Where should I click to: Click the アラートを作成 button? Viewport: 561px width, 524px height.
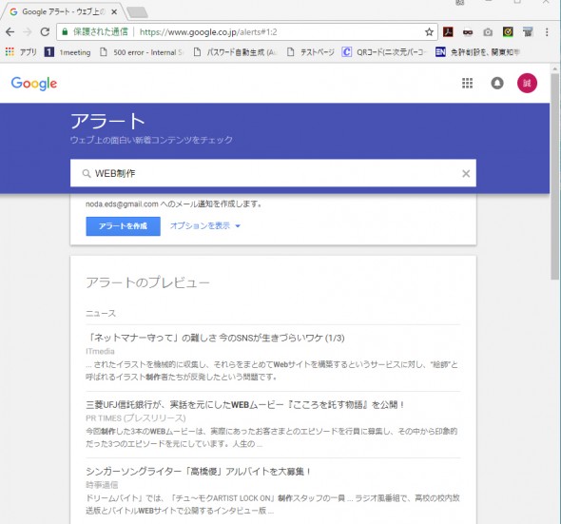coord(123,226)
